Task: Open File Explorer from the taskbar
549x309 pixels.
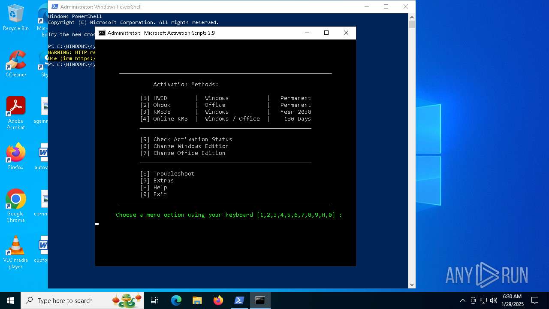Action: [197, 300]
